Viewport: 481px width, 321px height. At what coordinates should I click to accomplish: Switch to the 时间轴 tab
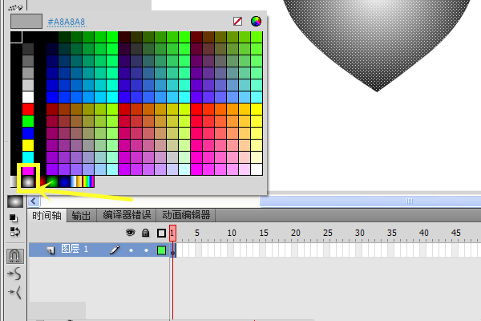[x=46, y=216]
